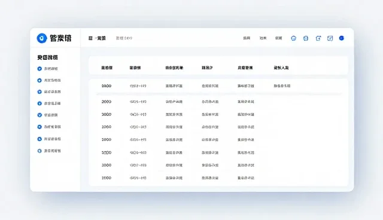383x220 pixels.
Task: Click the blue circular logo icon
Action: coord(42,38)
